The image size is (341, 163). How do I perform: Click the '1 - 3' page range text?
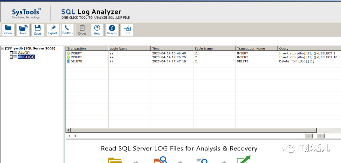72,136
